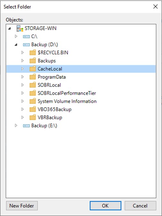Collapse the Backup (D:\) drive node
Viewport: 162px width, 216px height.
point(16,45)
